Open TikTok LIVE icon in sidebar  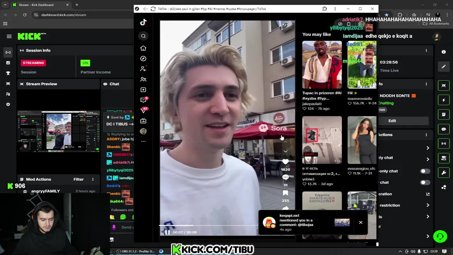pos(143,121)
